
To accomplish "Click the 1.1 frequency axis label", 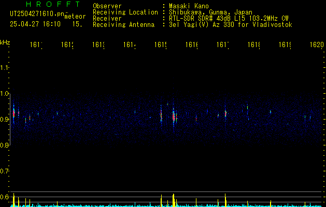I will [x=4, y=67].
